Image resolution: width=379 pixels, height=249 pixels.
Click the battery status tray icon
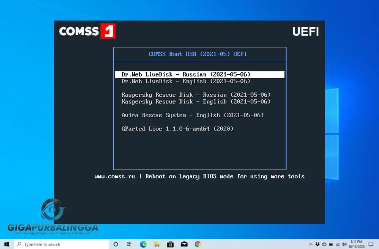tap(331, 244)
